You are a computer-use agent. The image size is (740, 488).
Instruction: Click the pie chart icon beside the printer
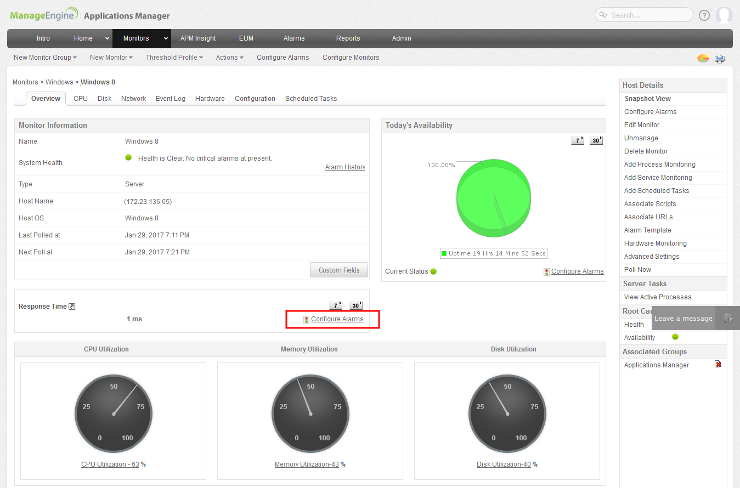(703, 58)
